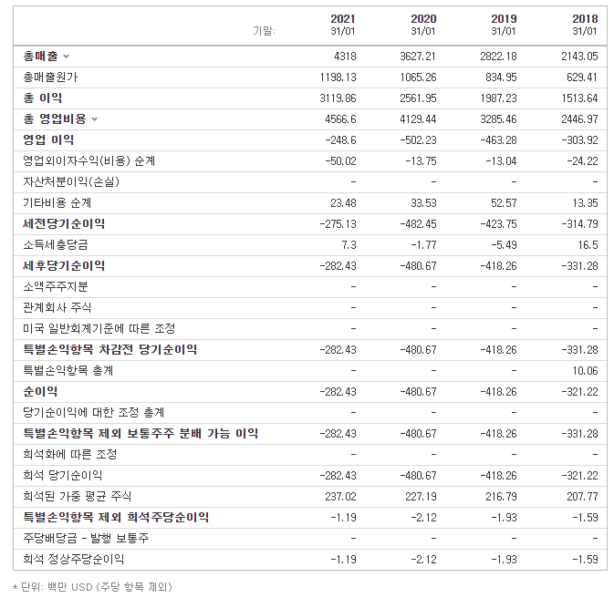Click the -275.13 pretax income value

pos(338,224)
